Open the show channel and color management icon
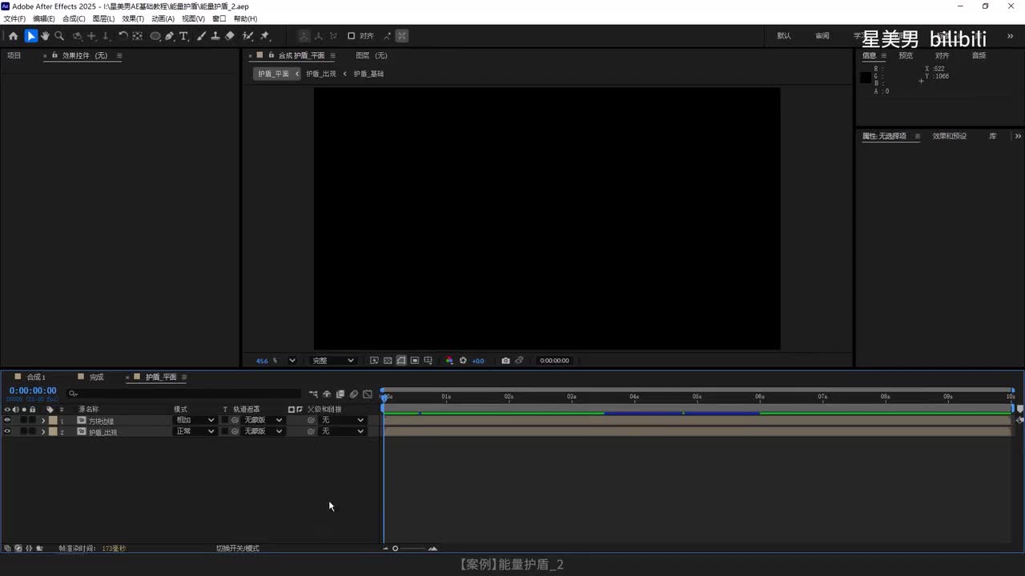 449,361
